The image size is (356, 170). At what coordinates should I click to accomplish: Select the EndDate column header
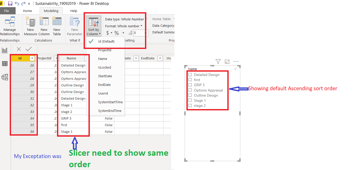[x=148, y=58]
